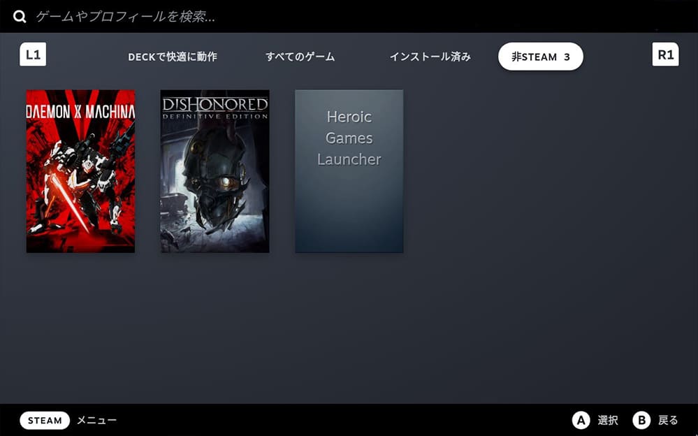Switch to the DECKで快適に動作 tab

(x=173, y=57)
